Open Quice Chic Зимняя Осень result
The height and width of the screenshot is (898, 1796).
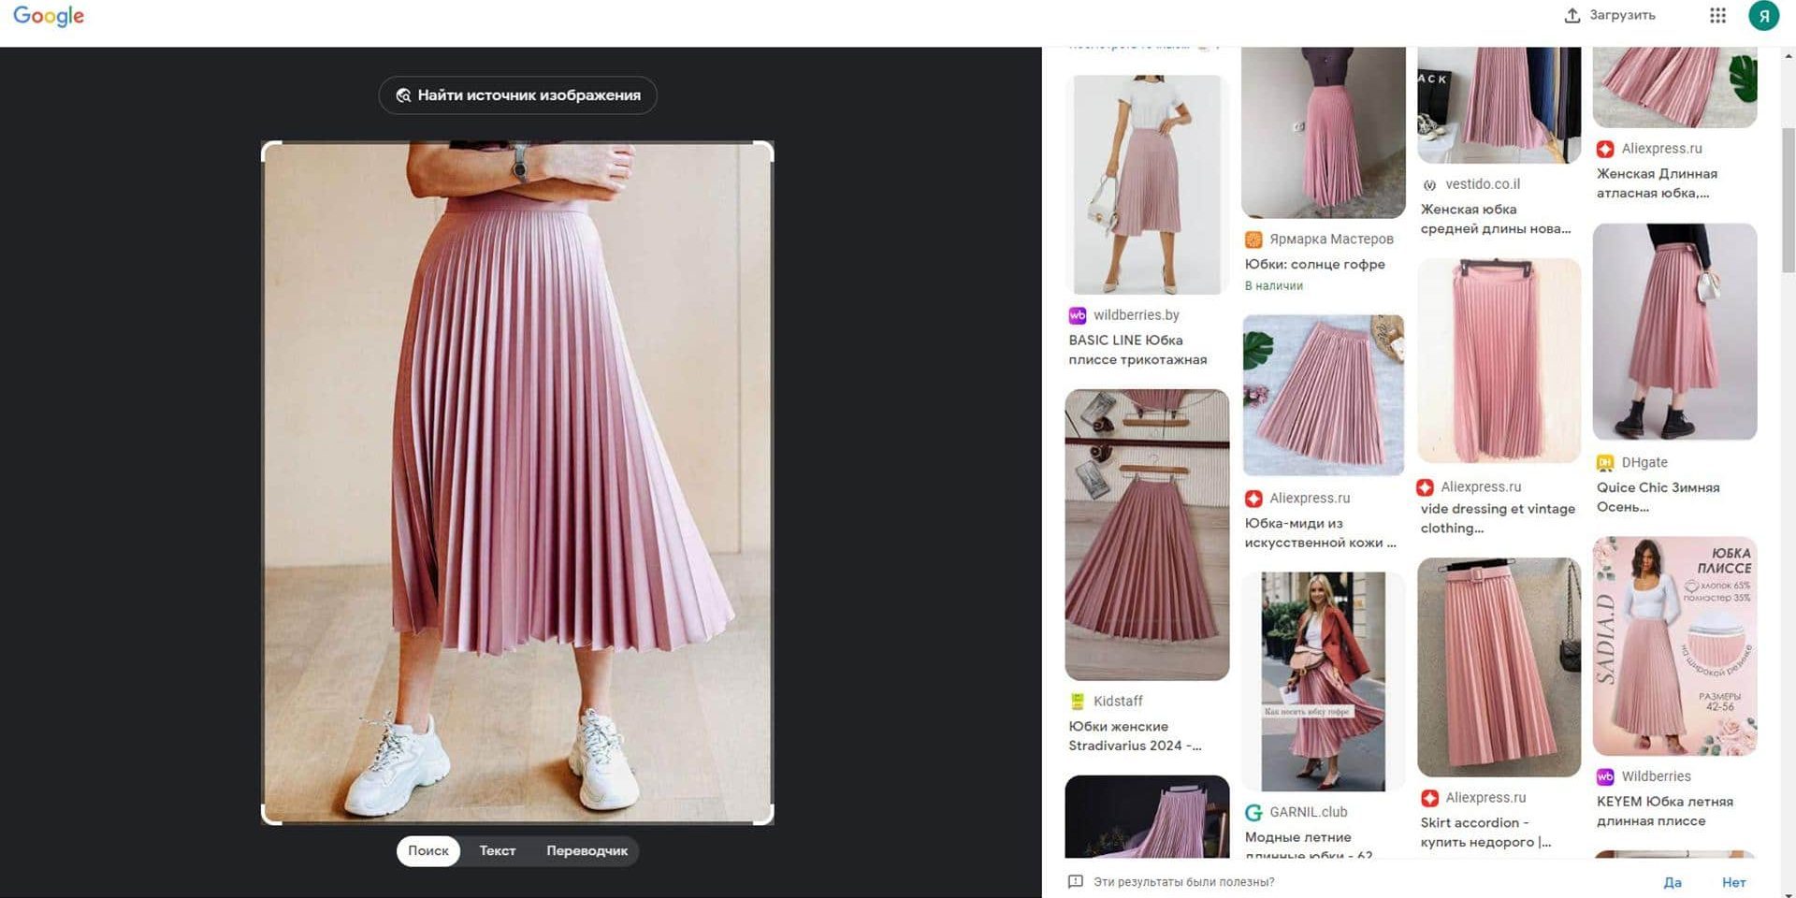pyautogui.click(x=1658, y=498)
